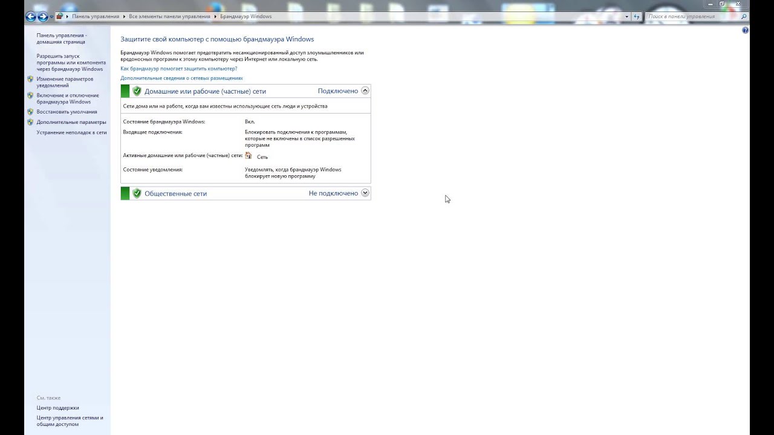774x435 pixels.
Task: Focus the 'Поиск в панели управления' search field
Action: [692, 16]
